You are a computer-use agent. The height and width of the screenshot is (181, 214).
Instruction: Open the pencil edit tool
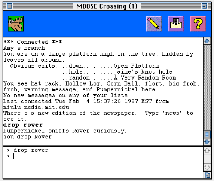(x=154, y=24)
